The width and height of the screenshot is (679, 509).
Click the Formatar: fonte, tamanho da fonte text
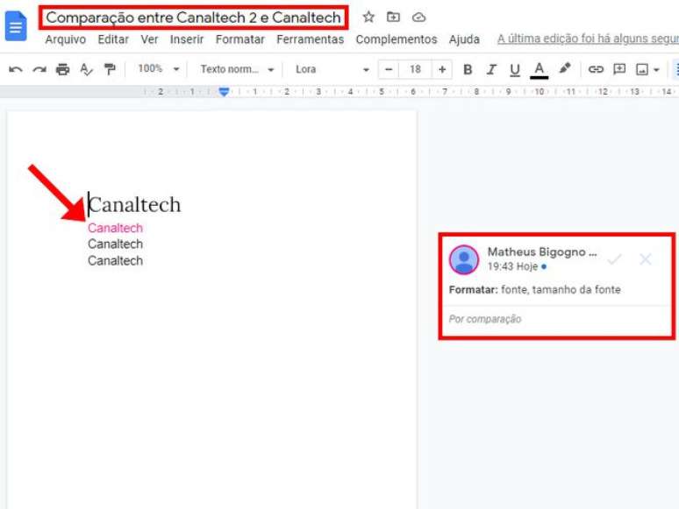535,290
